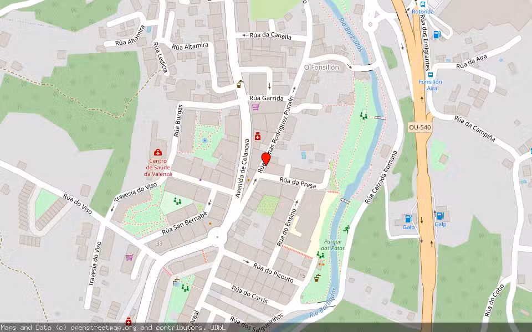Click the blue fountain icon in the Rúa Burgas square
Image resolution: width=532 pixels, height=332 pixels.
pos(204,140)
